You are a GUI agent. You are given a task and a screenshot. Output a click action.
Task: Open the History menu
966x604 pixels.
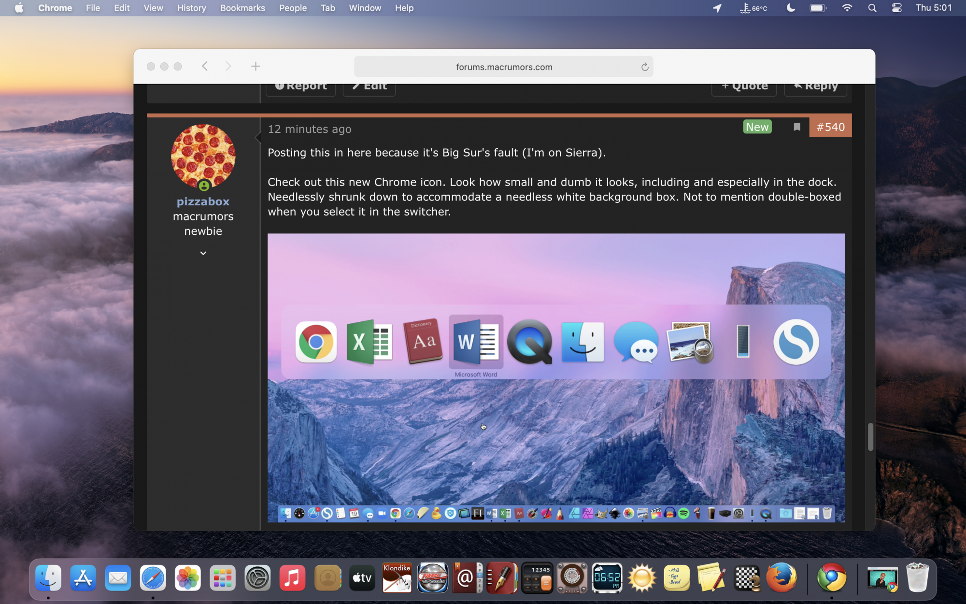tap(191, 8)
